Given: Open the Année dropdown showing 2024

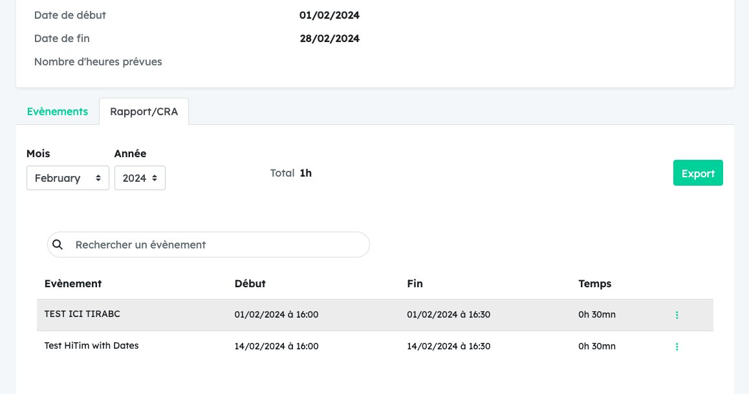Looking at the screenshot, I should tap(140, 178).
